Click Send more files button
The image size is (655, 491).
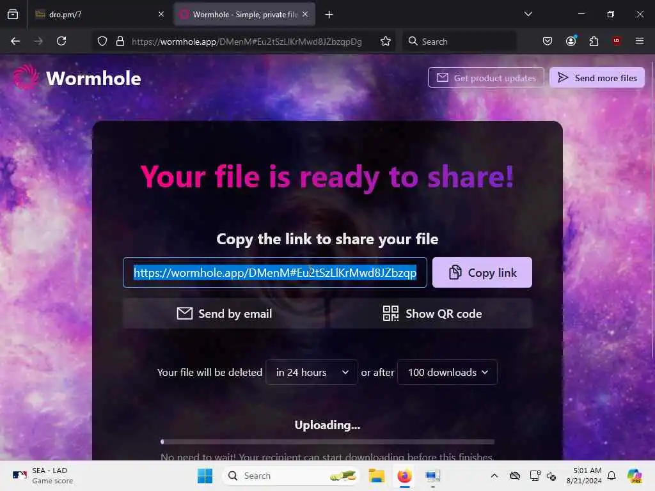click(597, 77)
